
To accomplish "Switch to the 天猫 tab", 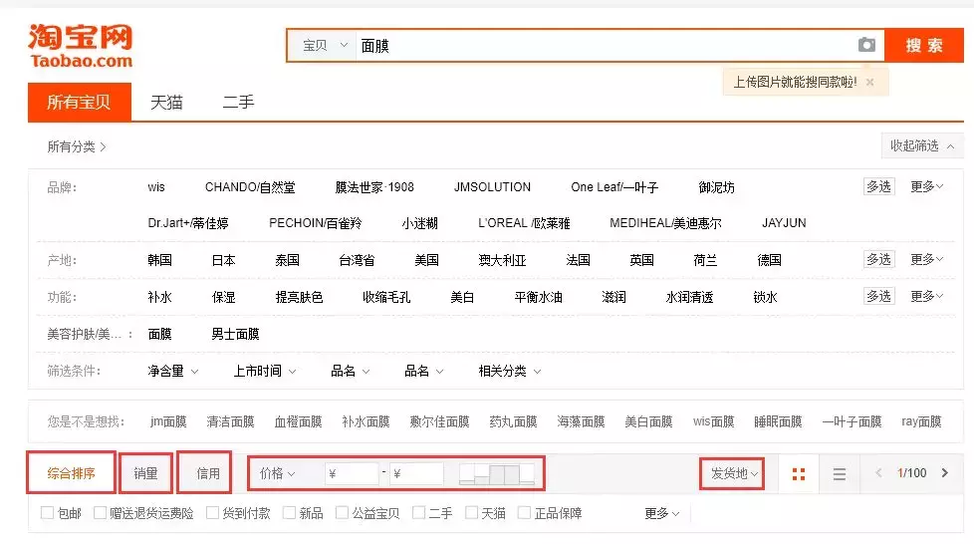I will [x=166, y=103].
